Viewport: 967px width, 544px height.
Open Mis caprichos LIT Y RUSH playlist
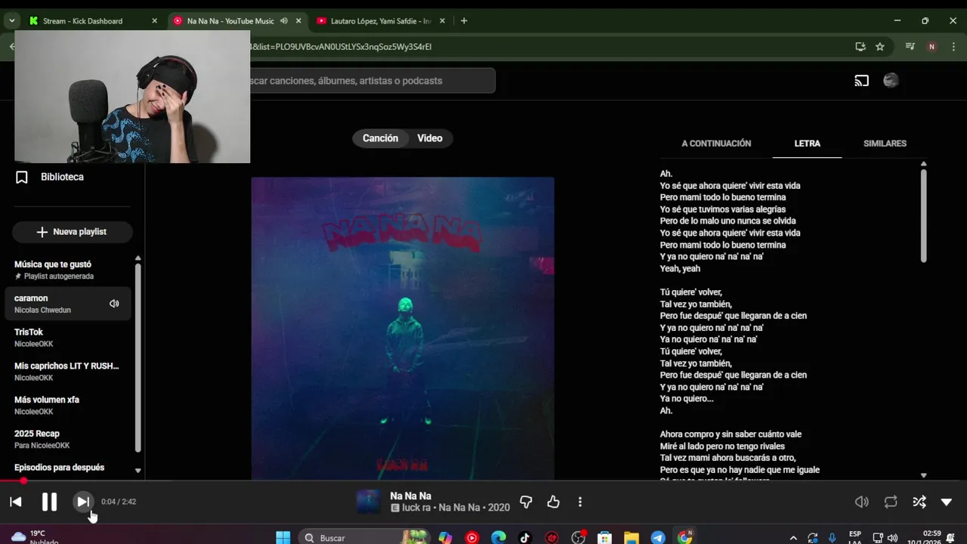tap(68, 371)
